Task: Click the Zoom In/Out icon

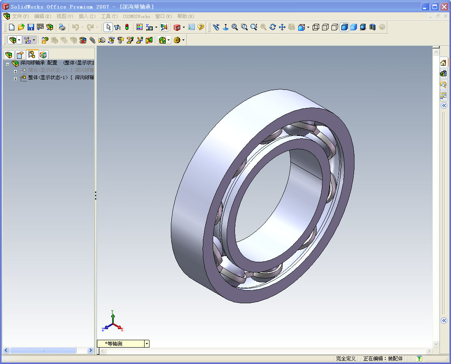Action: point(254,27)
